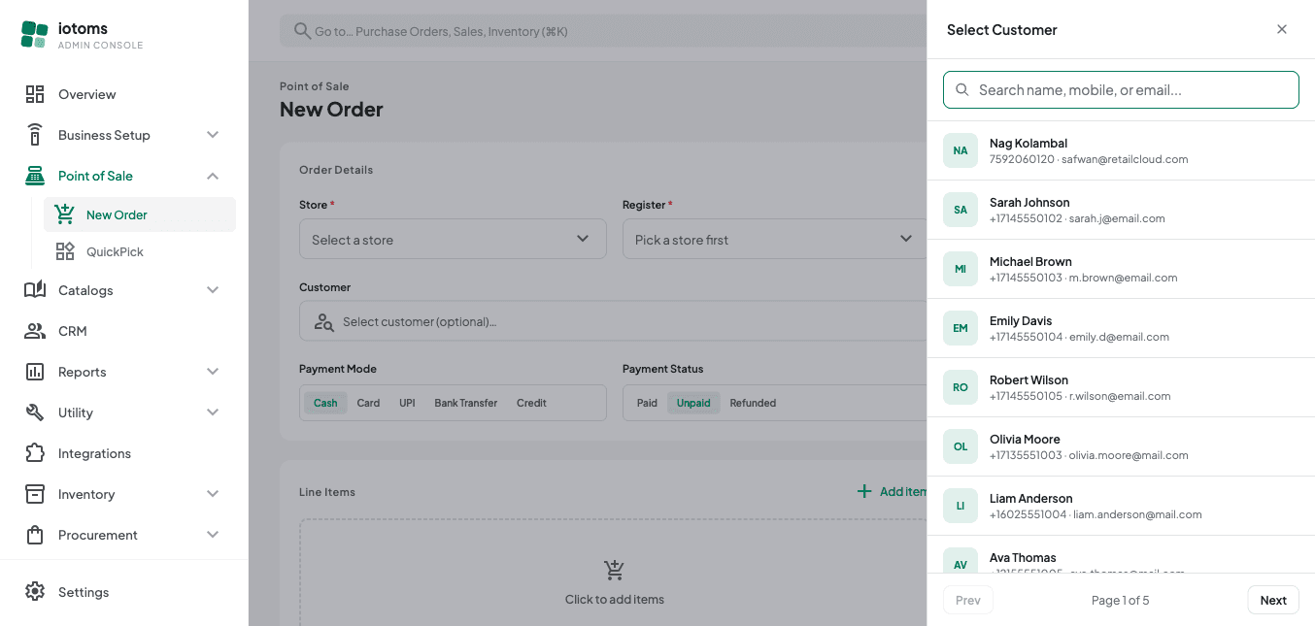Image resolution: width=1315 pixels, height=626 pixels.
Task: Choose customer Sarah Johnson
Action: pyautogui.click(x=1121, y=210)
